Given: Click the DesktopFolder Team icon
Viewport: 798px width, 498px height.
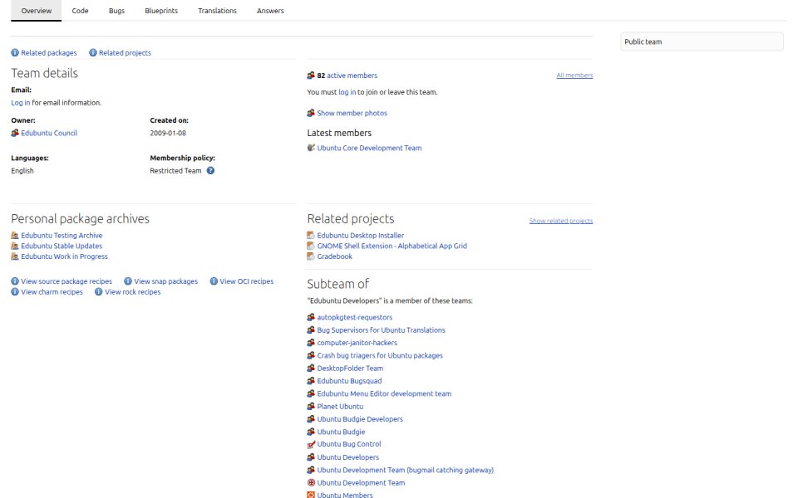Looking at the screenshot, I should point(311,369).
